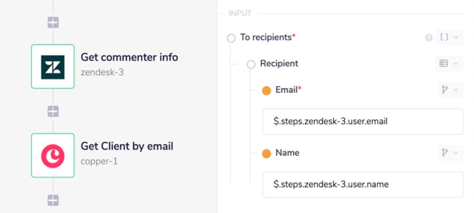474x213 pixels.
Task: Add a step below Get Client by email
Action: point(53,200)
